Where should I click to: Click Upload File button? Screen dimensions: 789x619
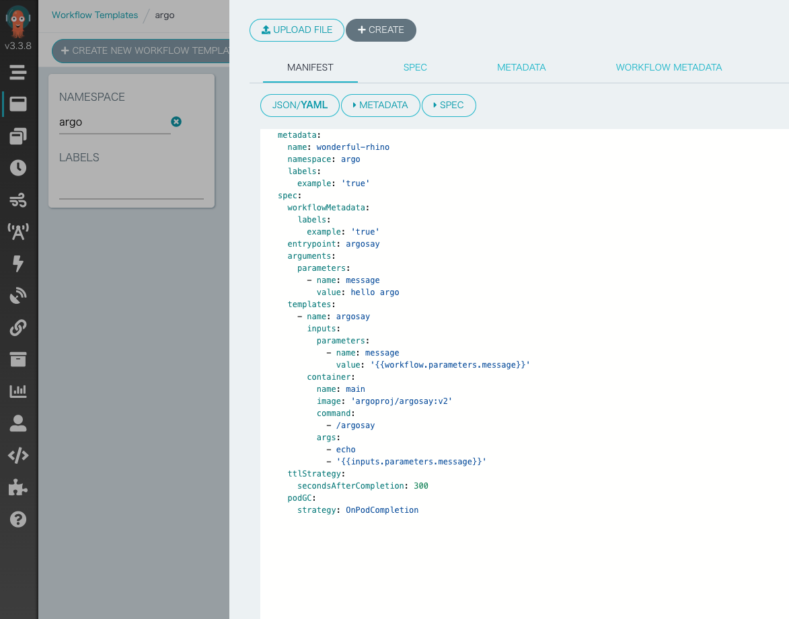coord(297,30)
